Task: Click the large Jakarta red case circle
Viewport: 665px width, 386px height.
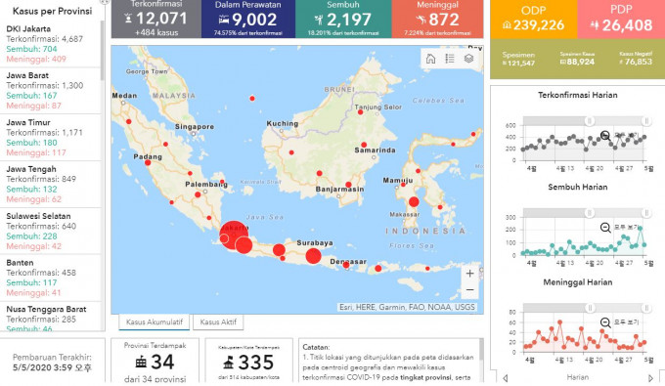Action: coord(234,236)
